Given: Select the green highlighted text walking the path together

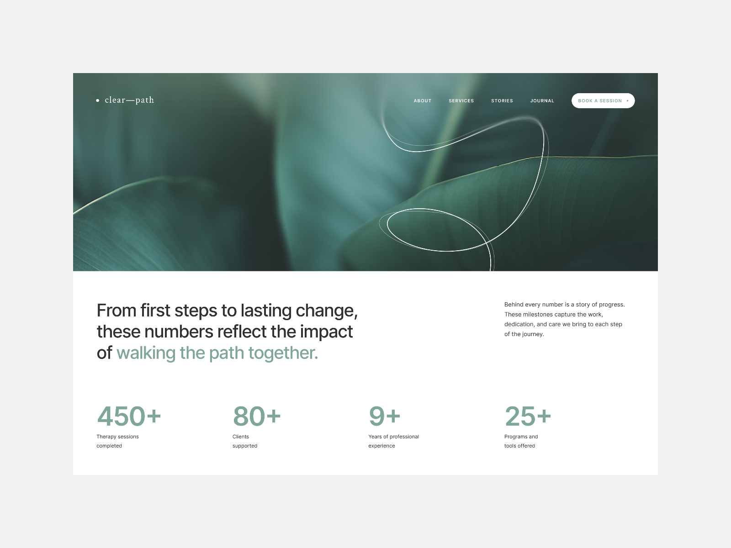Looking at the screenshot, I should pos(217,353).
